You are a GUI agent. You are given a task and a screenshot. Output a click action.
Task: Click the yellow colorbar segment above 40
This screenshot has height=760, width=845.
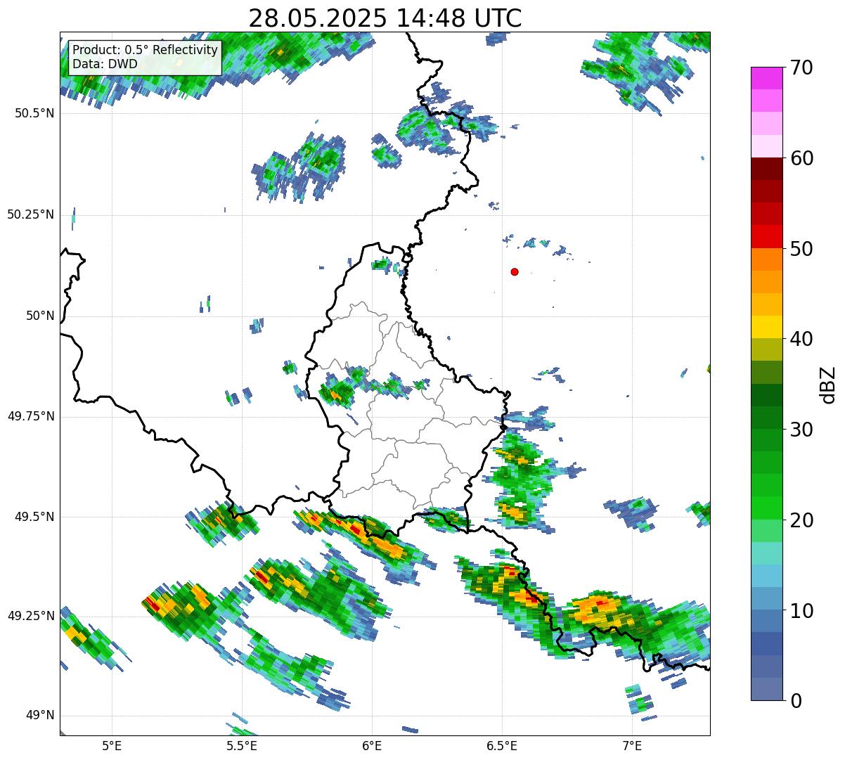766,328
